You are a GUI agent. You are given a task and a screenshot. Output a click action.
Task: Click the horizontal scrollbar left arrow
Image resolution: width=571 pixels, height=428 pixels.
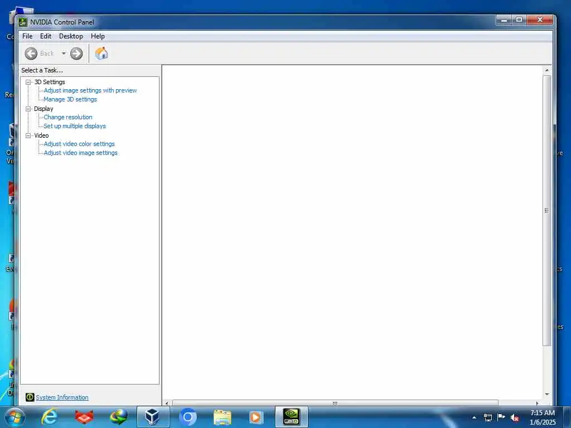[167, 403]
